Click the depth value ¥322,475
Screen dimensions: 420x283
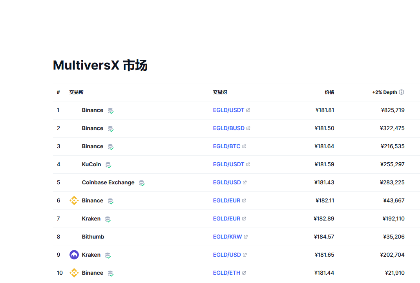392,128
